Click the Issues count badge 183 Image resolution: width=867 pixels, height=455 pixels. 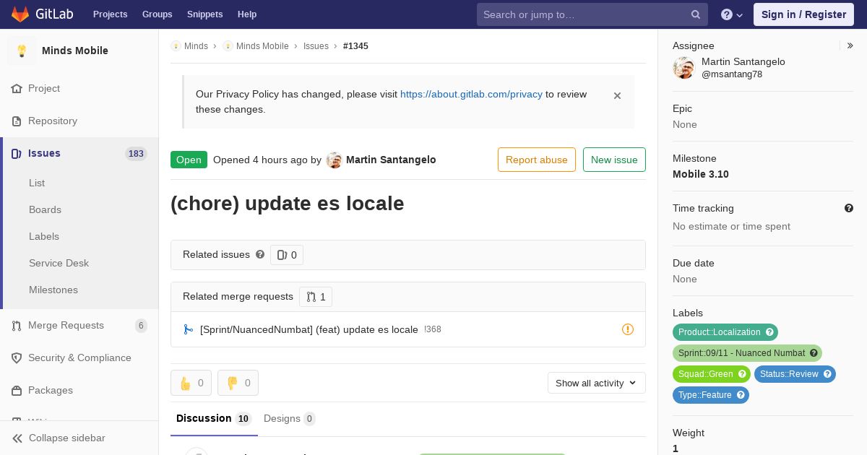click(136, 153)
